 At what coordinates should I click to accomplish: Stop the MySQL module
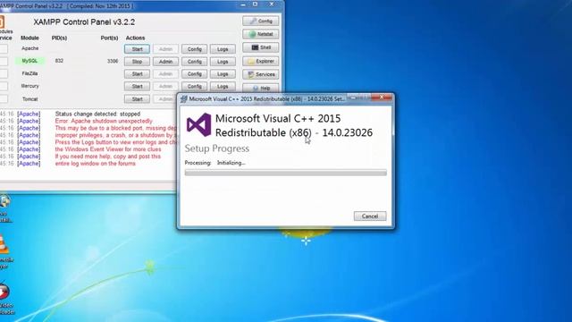(x=137, y=62)
